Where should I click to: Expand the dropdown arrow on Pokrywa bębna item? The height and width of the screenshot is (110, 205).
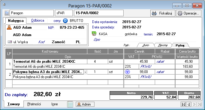(85, 72)
